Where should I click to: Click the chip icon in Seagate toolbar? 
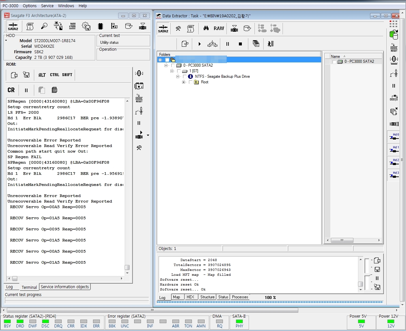coord(100,26)
